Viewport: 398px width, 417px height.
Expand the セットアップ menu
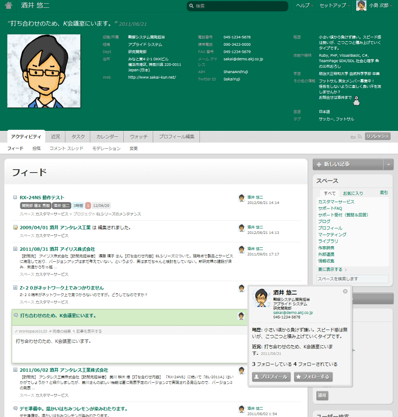(335, 6)
